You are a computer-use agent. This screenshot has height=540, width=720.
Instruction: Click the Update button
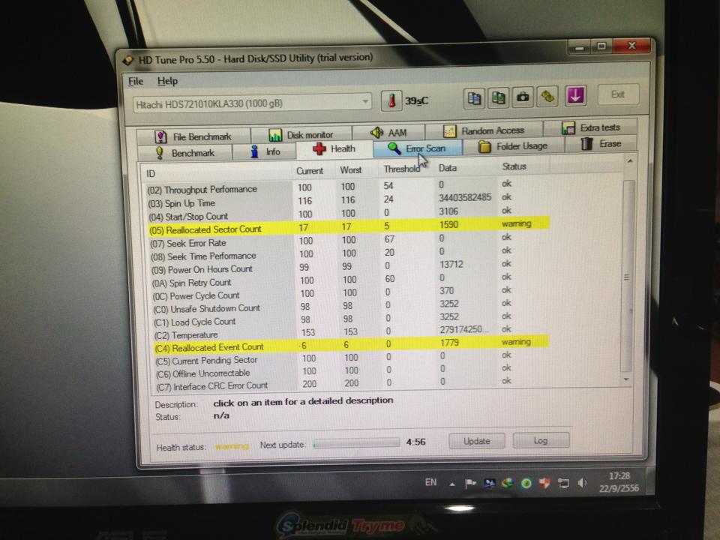point(477,441)
